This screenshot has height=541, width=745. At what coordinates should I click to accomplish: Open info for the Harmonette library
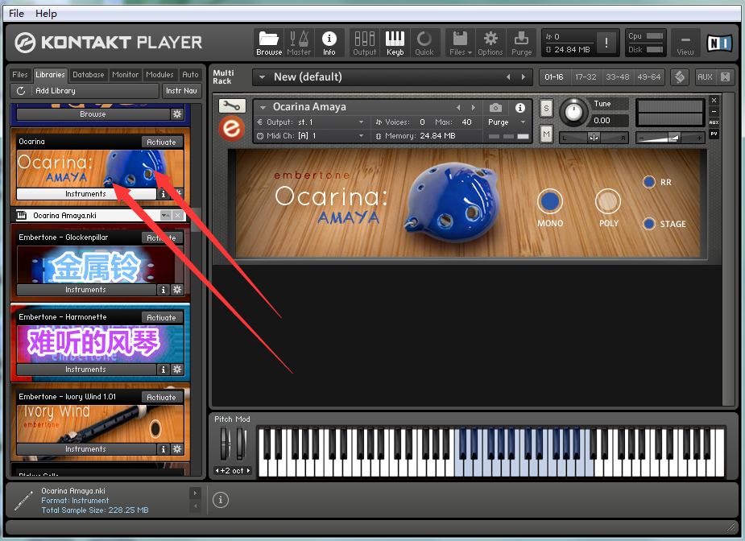[x=163, y=370]
